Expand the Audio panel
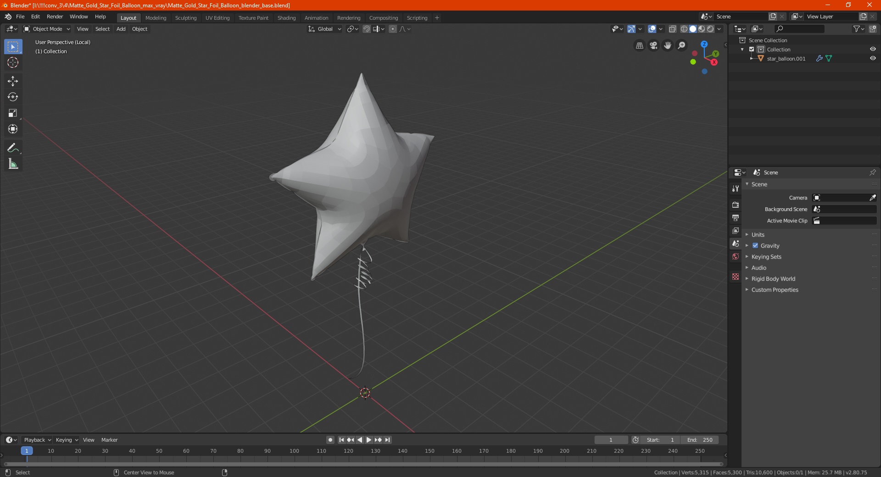This screenshot has height=477, width=881. point(758,267)
